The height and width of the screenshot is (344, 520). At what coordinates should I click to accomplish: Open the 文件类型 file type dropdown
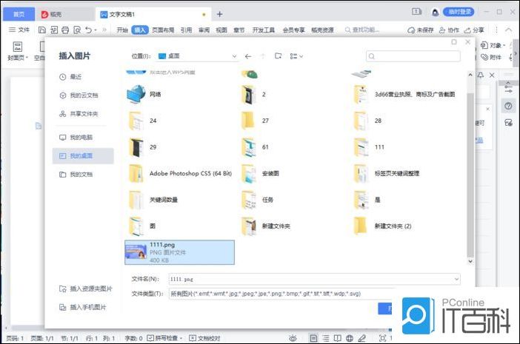coord(281,294)
